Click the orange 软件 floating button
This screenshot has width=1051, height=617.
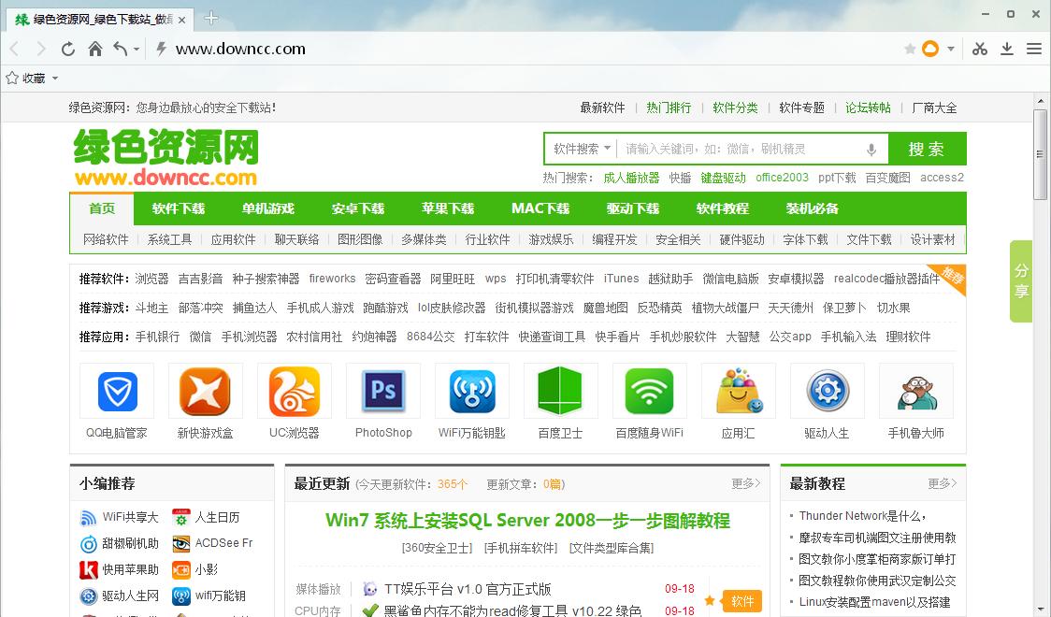coord(742,602)
